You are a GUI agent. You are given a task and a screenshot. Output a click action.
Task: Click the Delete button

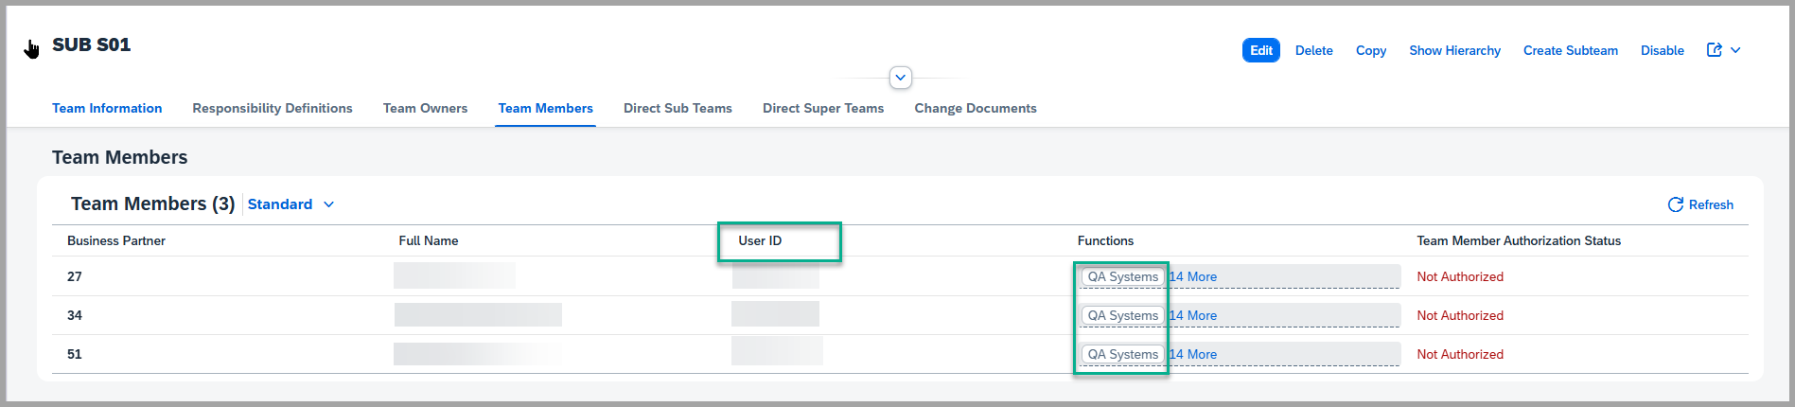[x=1313, y=50]
